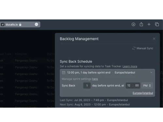Screen dimensions: 163x122
Task: Click the AM/PM stepper arrows
Action: pyautogui.click(x=150, y=86)
